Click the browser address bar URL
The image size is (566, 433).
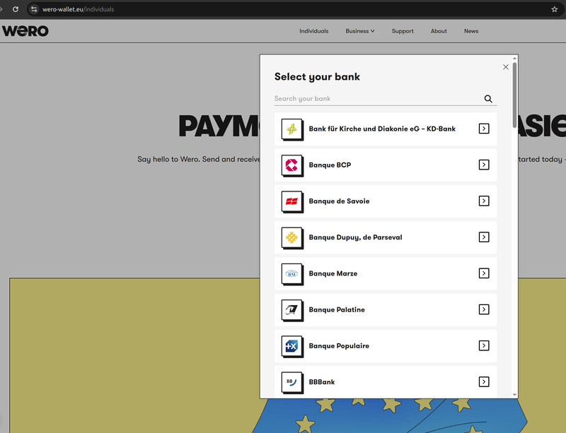coord(78,9)
